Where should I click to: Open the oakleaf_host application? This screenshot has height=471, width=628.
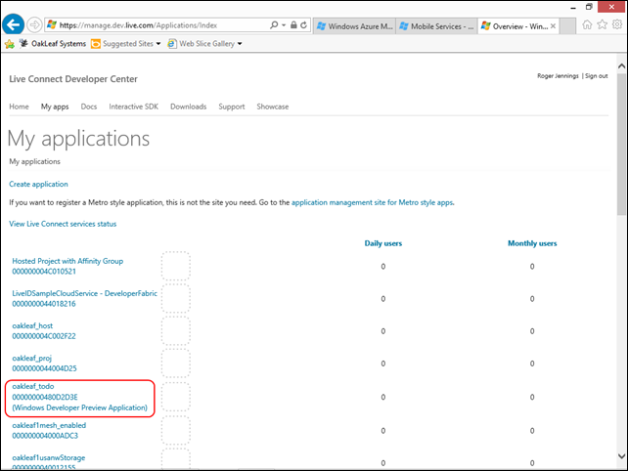(32, 325)
